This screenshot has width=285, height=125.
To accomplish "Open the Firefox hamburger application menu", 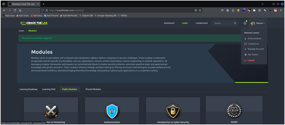I will point(281,10).
